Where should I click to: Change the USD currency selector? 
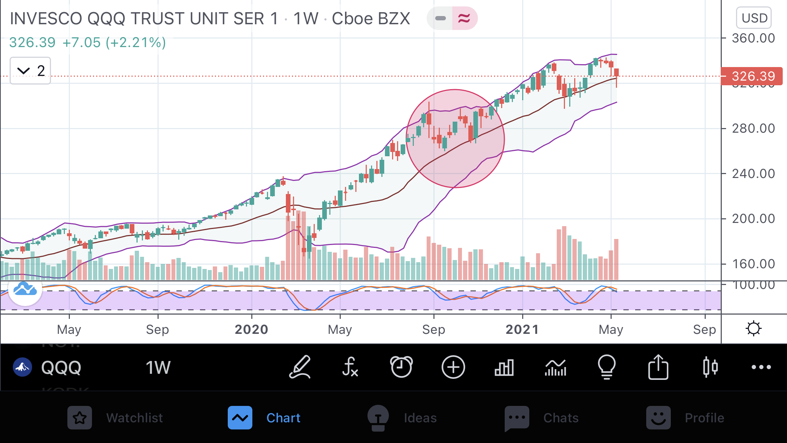(x=754, y=18)
